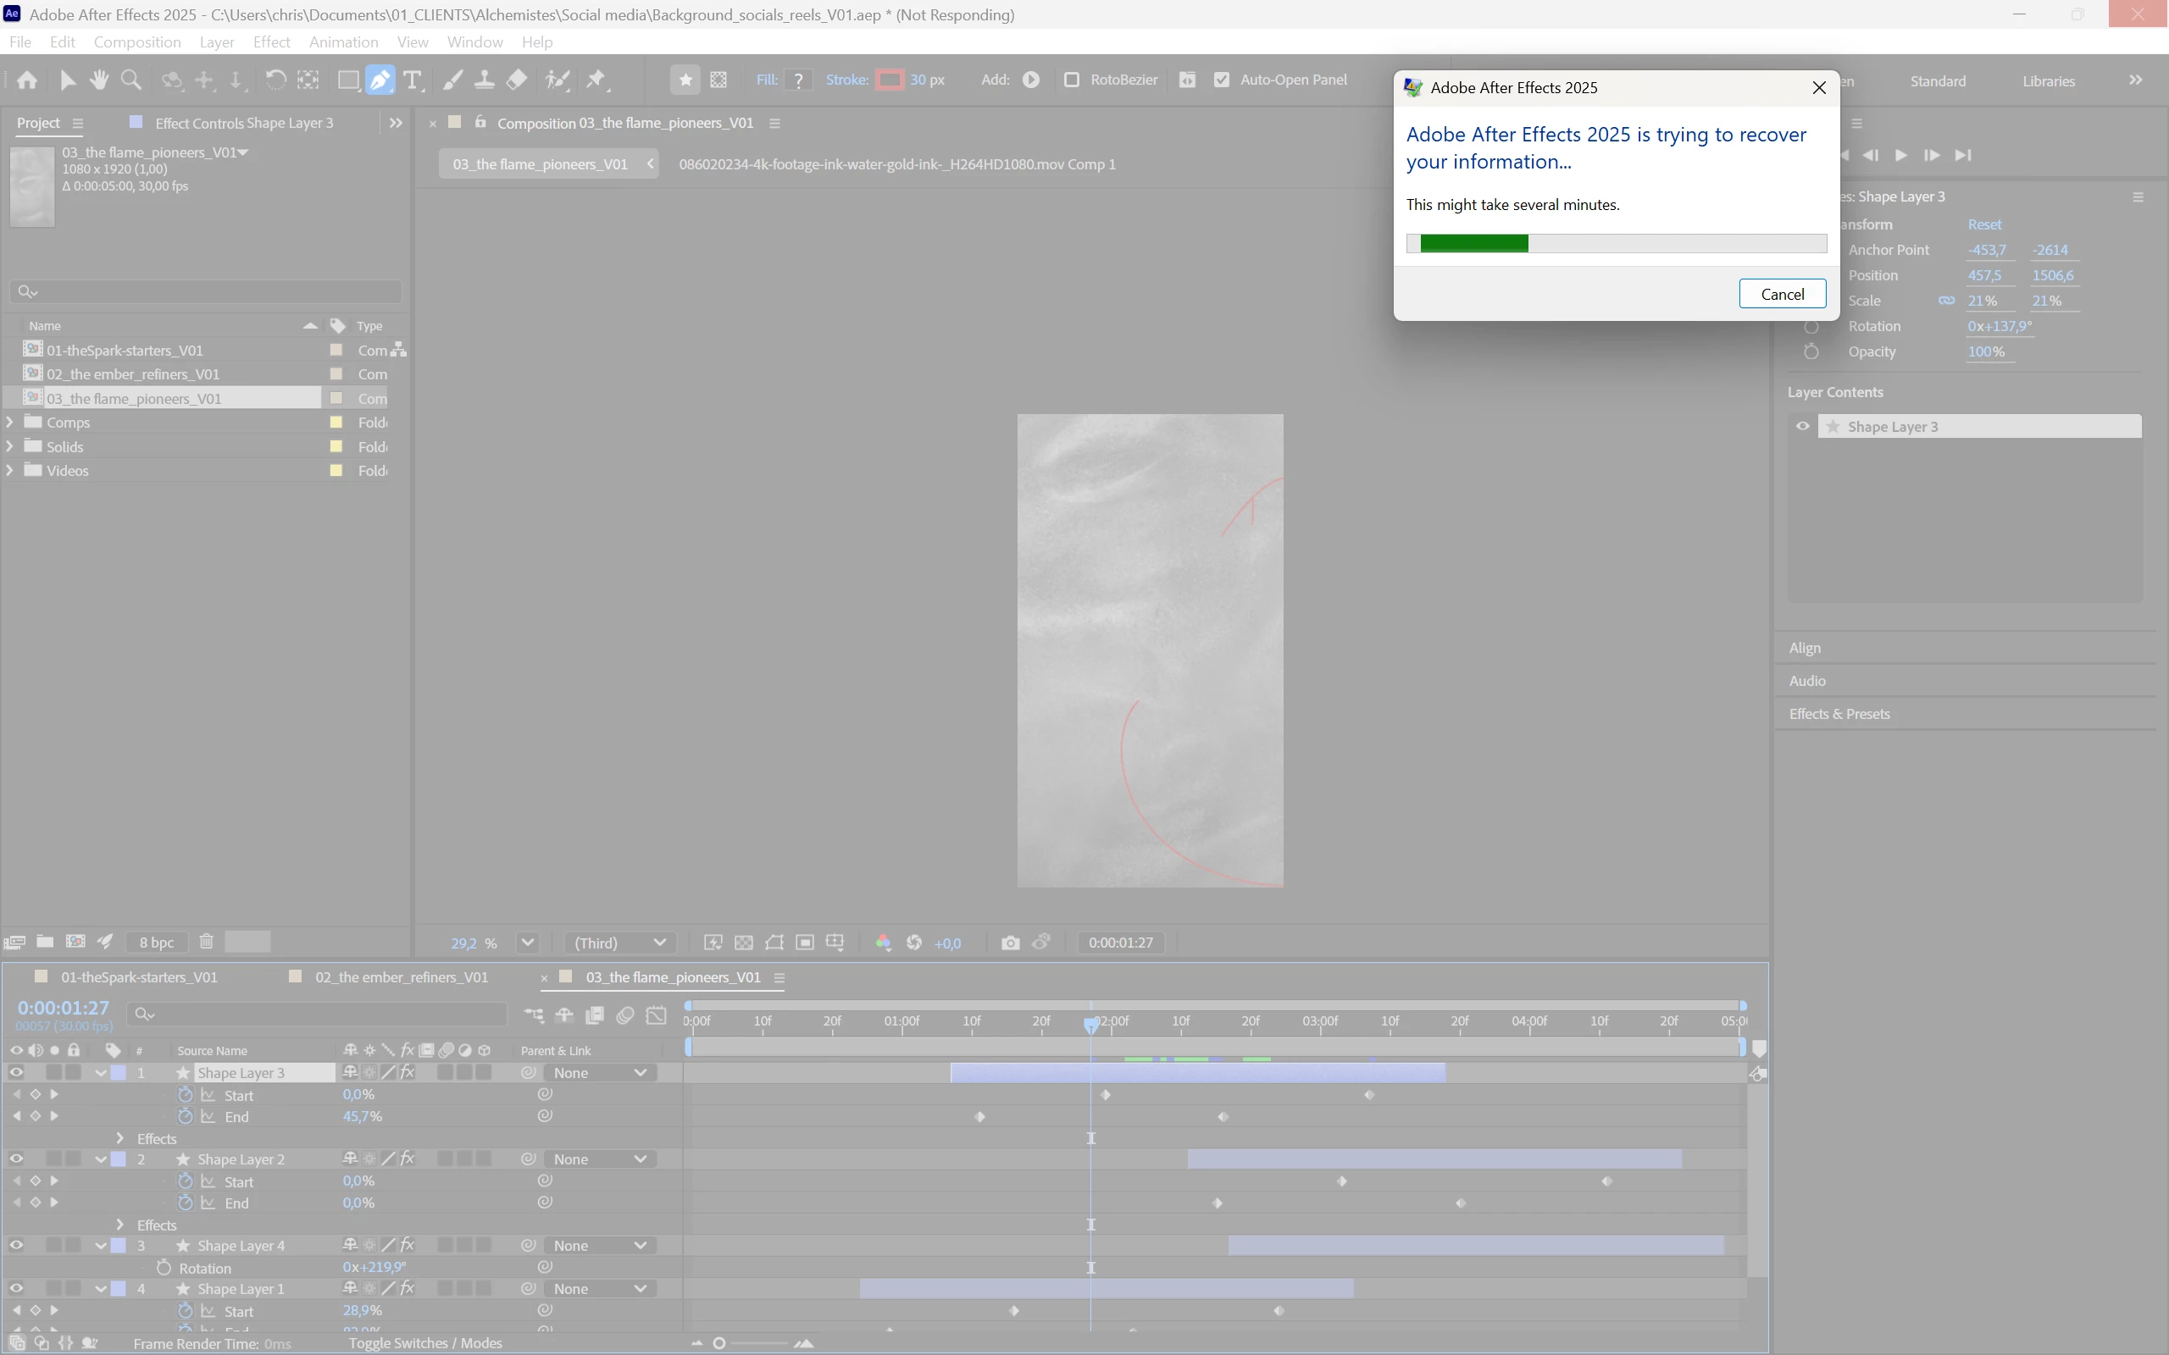Click the red Stroke color swatch

[x=890, y=80]
